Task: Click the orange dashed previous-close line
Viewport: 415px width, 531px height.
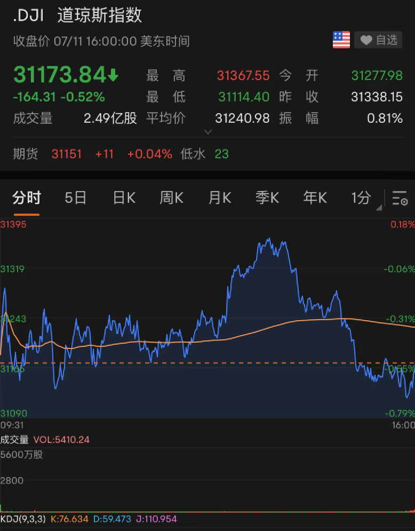Action: point(213,363)
